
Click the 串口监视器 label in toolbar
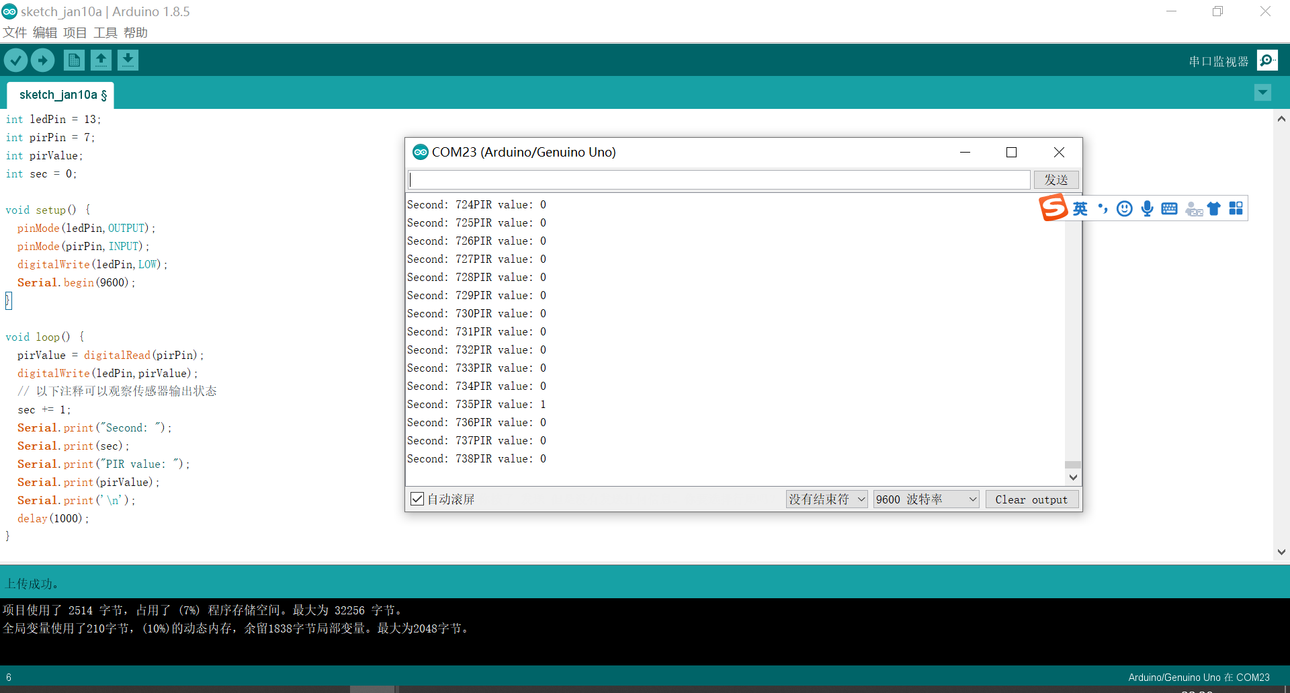tap(1218, 61)
